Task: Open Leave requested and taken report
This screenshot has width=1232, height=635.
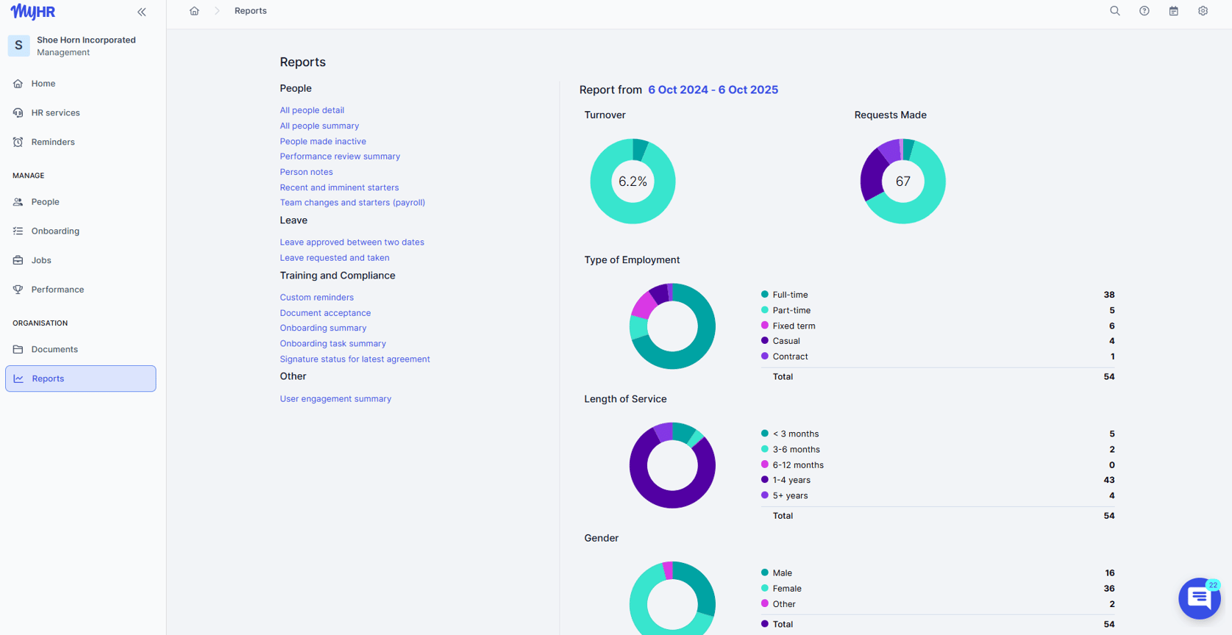Action: click(x=335, y=258)
